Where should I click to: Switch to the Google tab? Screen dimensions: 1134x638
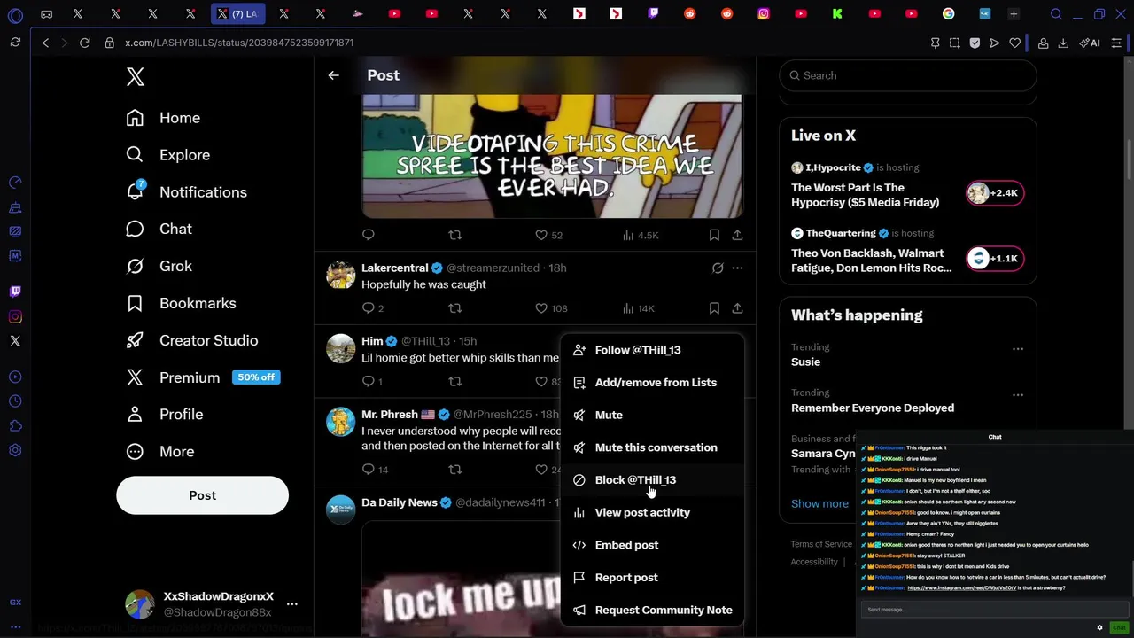click(x=948, y=14)
